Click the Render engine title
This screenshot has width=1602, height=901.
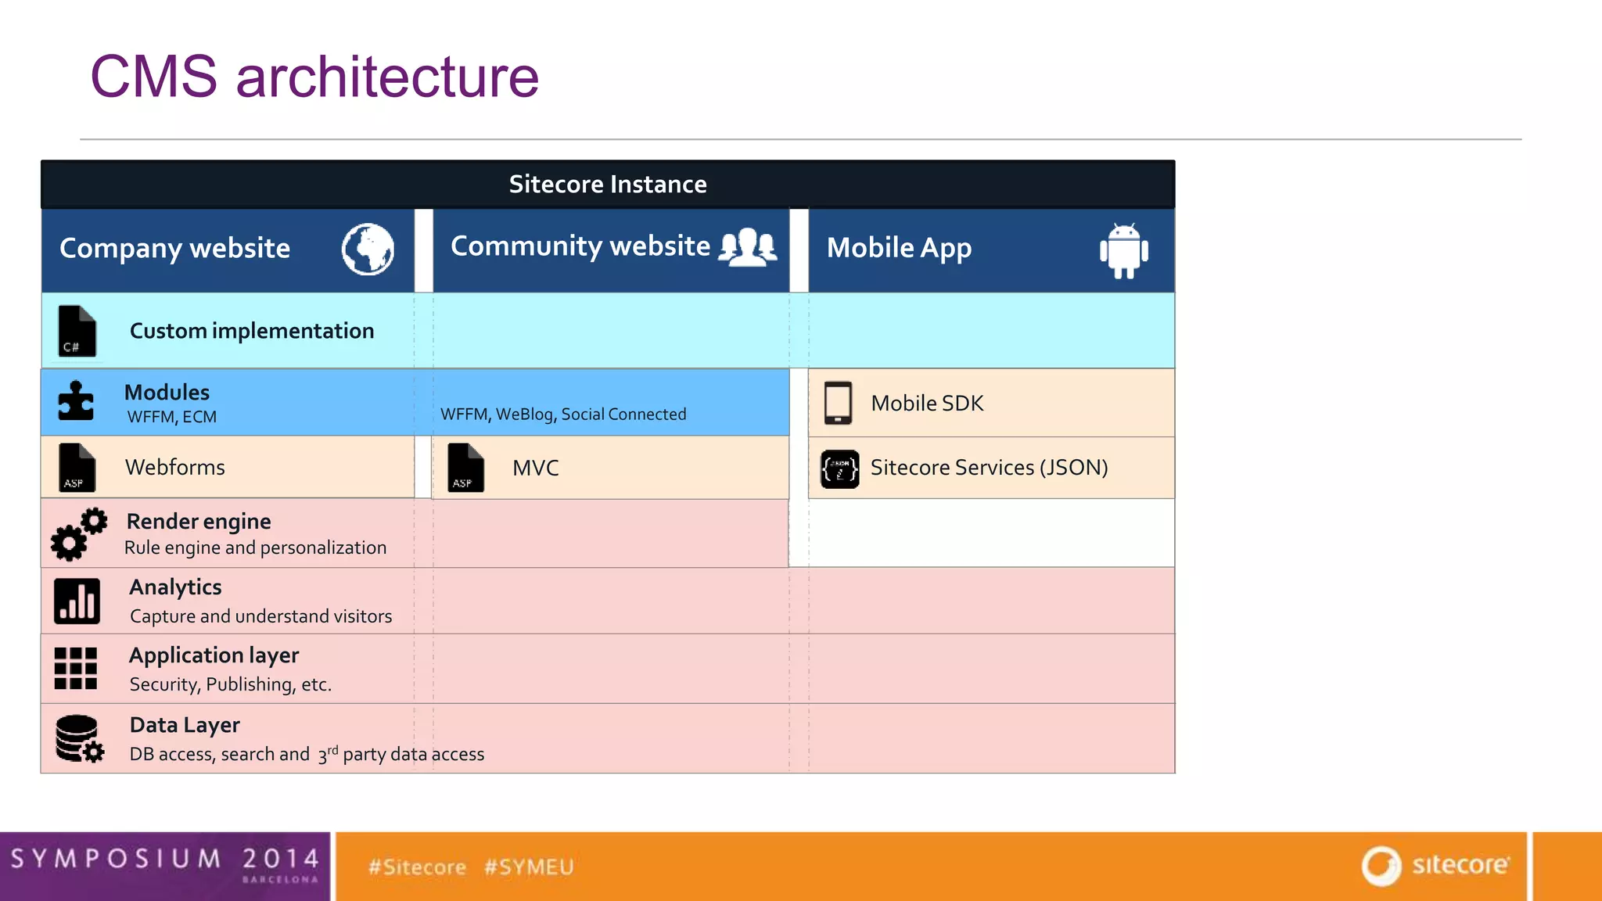199,522
